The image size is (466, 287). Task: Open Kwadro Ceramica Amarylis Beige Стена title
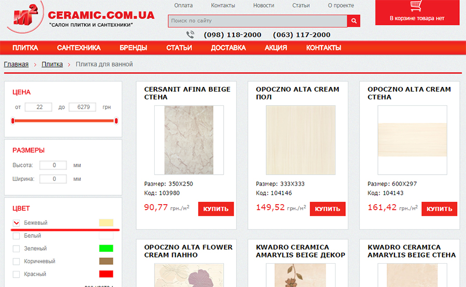(x=412, y=251)
